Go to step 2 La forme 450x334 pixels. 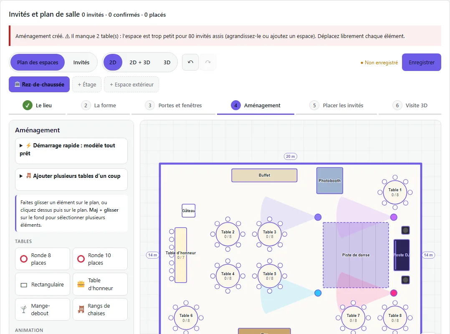click(x=99, y=105)
